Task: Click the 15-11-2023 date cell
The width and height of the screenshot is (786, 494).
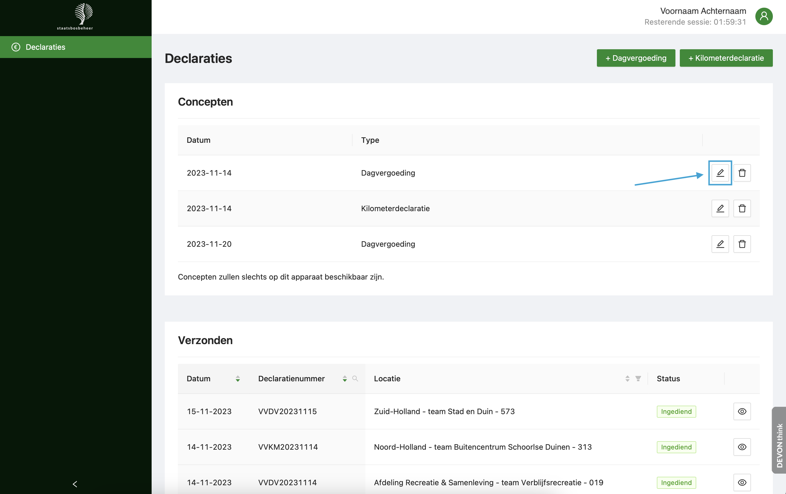Action: click(209, 411)
